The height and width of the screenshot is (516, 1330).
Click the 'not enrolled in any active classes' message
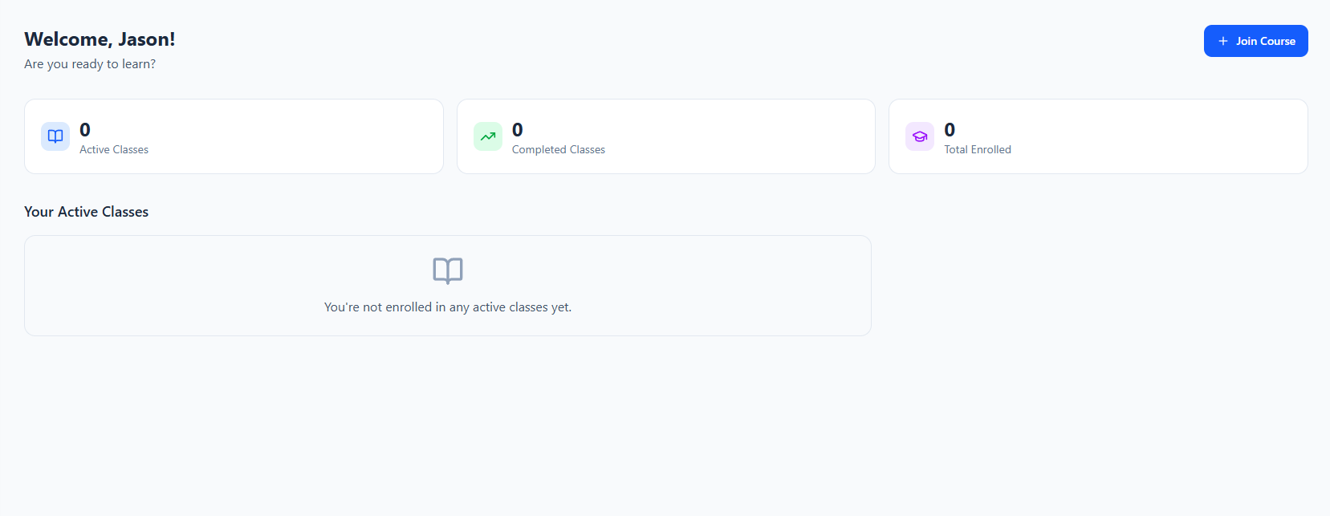point(448,307)
